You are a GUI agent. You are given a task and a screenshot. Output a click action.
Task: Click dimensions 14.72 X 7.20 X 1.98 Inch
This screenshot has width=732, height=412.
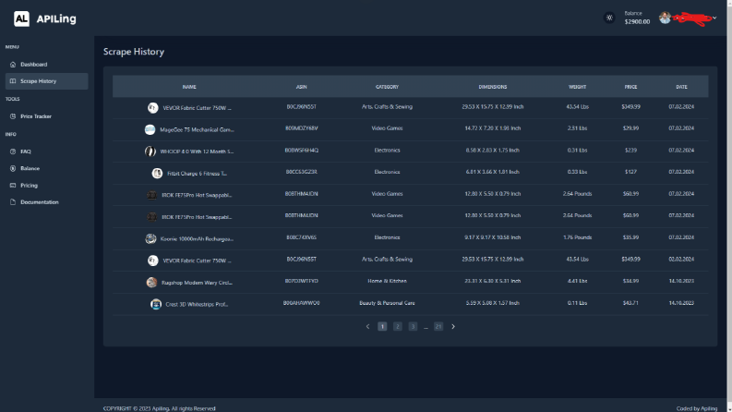pos(493,128)
